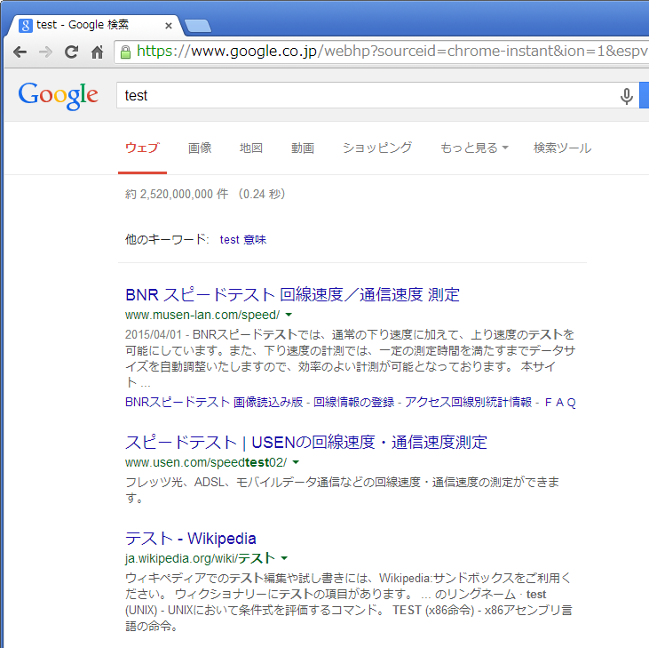649x648 pixels.
Task: Expand dropdown arrow next to www.usen.com/speedtest02/
Action: 296,462
